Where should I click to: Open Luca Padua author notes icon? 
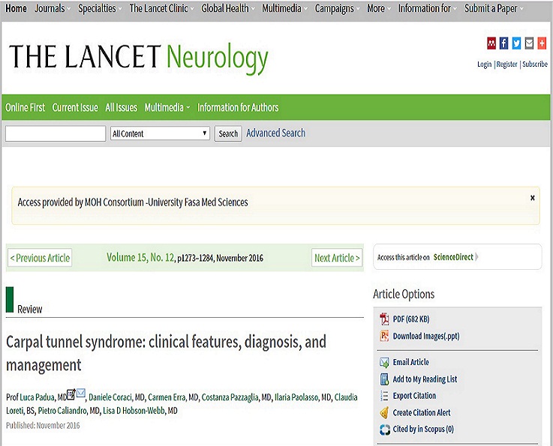pos(71,394)
